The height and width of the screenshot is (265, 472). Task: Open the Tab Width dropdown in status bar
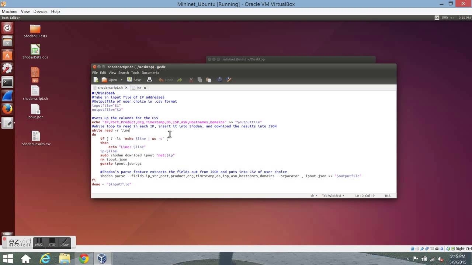333,196
